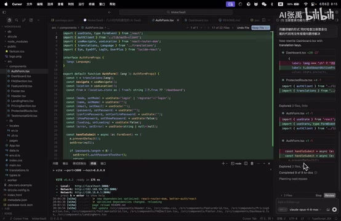This screenshot has height=221, width=341.
Task: Click the Keep File button
Action: click(x=260, y=28)
